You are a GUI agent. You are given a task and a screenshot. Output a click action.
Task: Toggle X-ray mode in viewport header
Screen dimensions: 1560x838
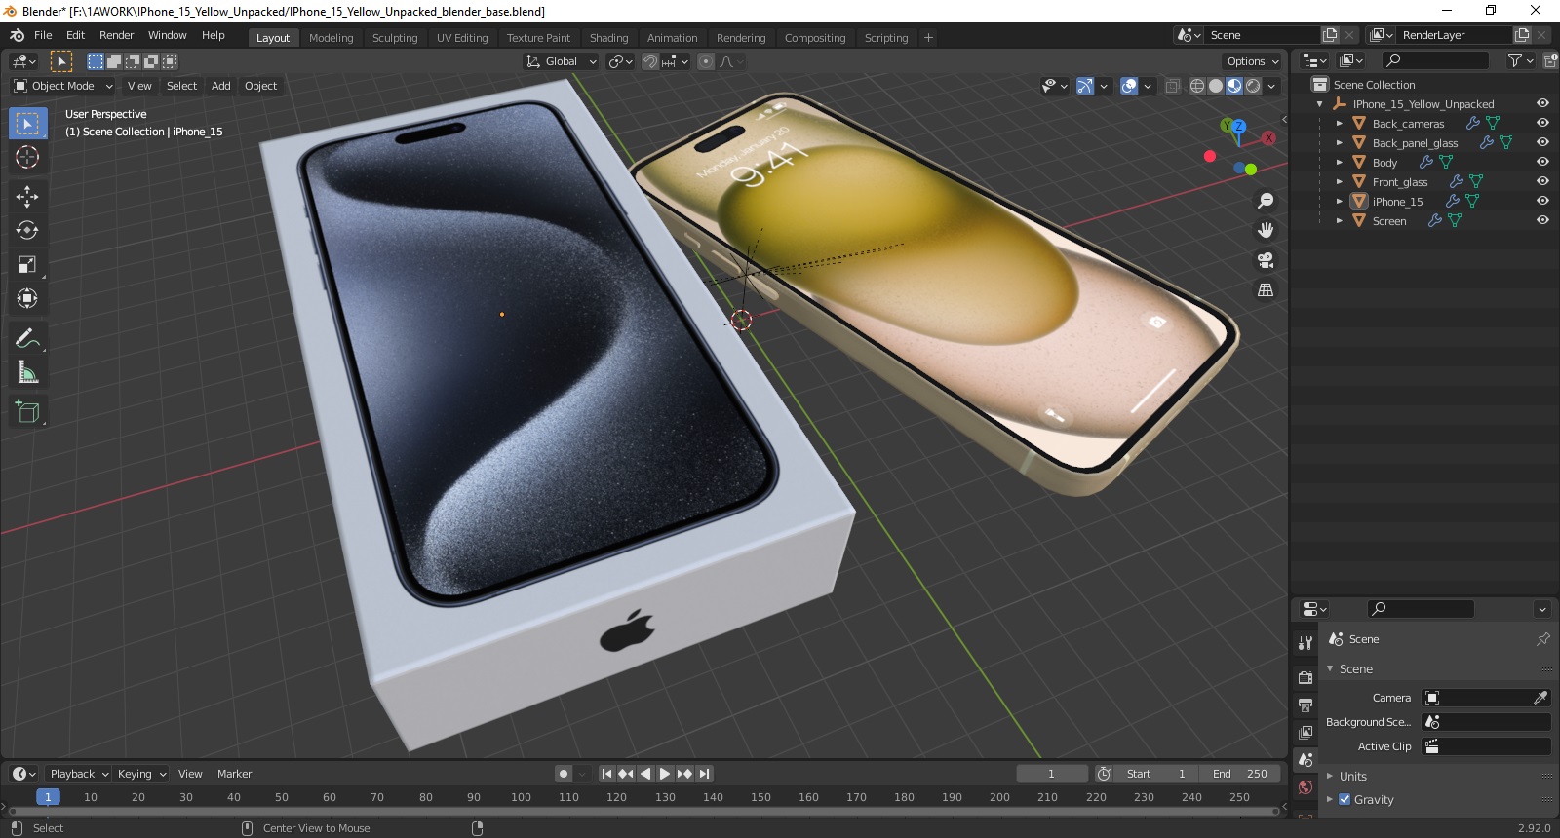click(x=1173, y=86)
